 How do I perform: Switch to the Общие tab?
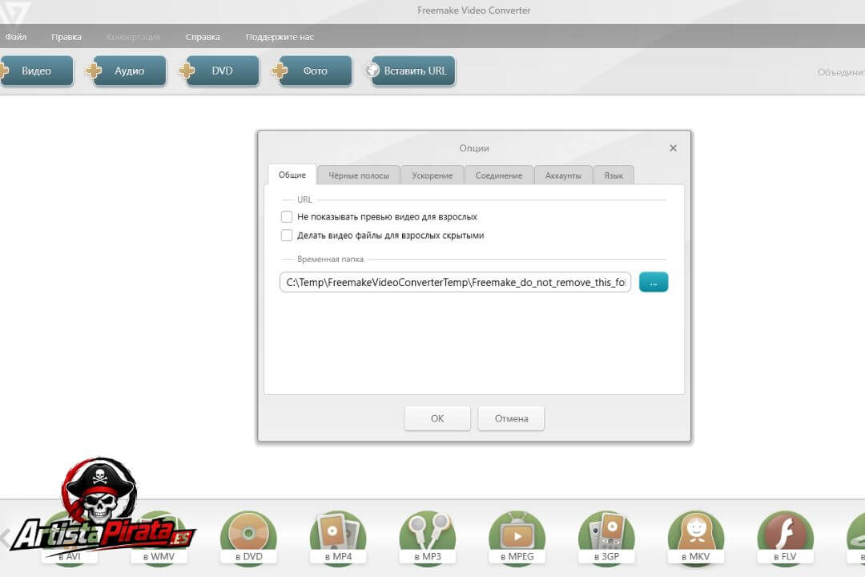pos(292,175)
